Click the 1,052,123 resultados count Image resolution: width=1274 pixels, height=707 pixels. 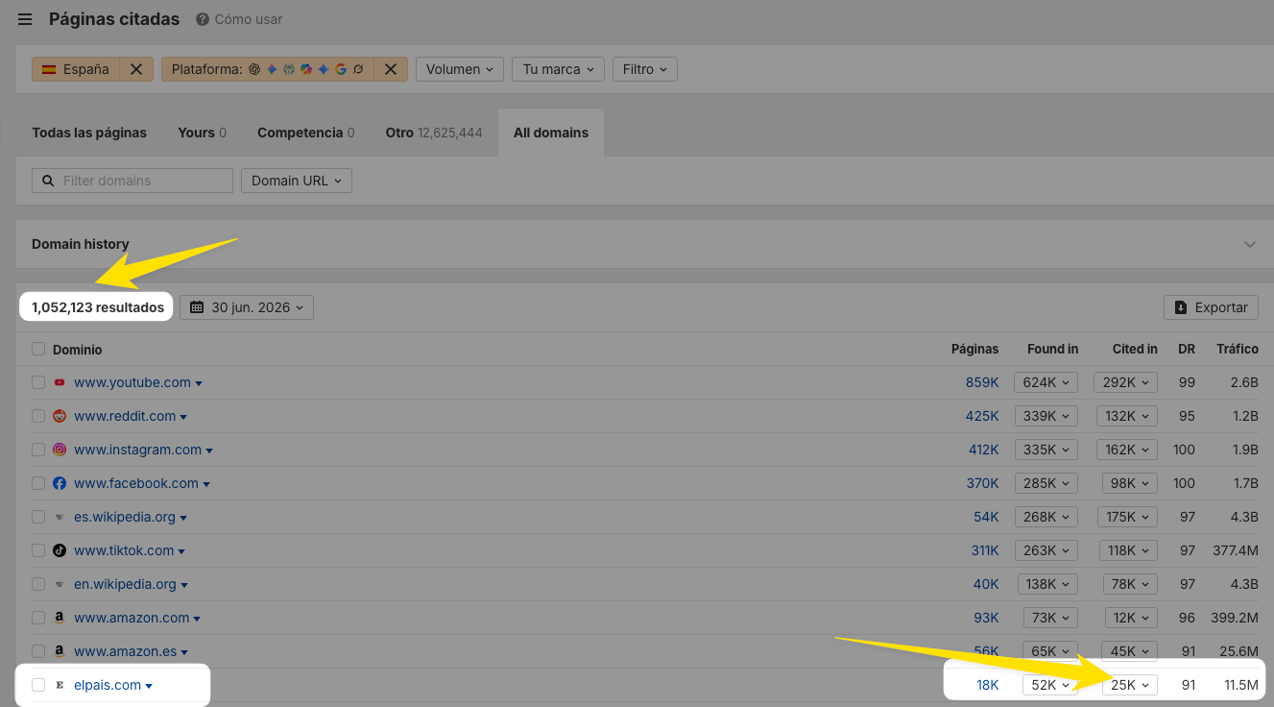[98, 307]
